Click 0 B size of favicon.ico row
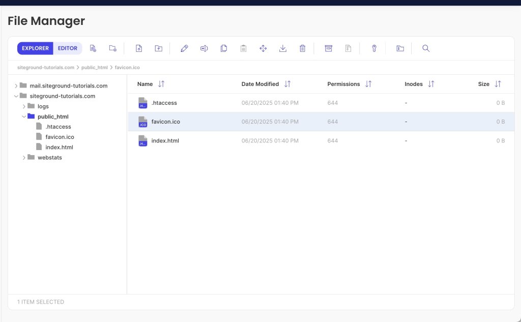The image size is (521, 322). pyautogui.click(x=501, y=122)
